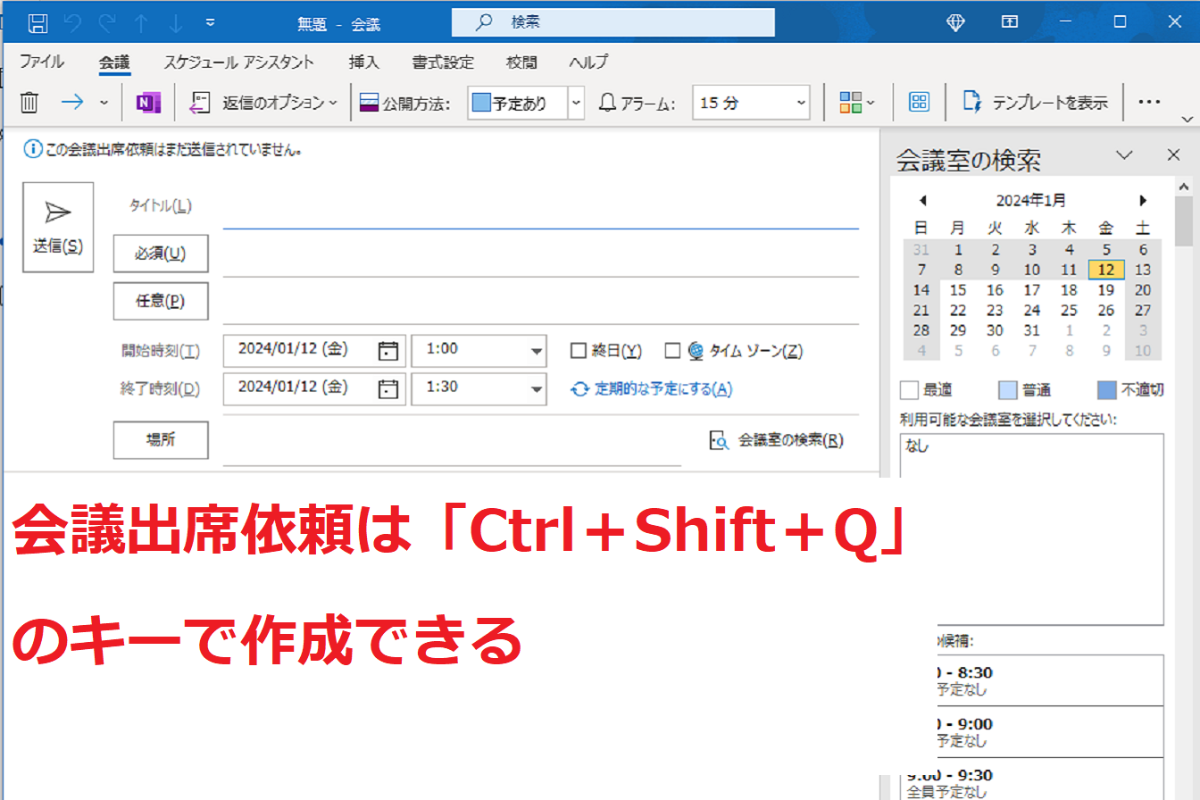The height and width of the screenshot is (800, 1200).
Task: Open the categorize colored squares icon
Action: (x=849, y=102)
